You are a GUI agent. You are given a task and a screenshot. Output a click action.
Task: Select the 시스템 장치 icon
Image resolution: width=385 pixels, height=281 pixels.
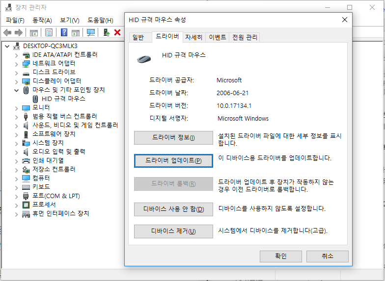click(26, 143)
